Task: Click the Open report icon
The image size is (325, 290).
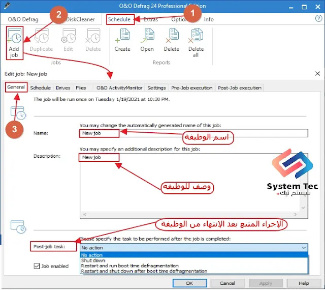Action: (x=147, y=35)
